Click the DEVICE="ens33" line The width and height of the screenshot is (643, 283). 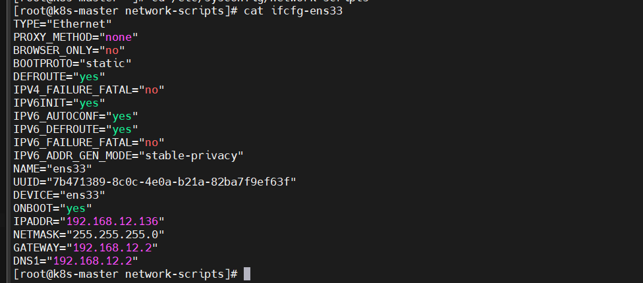coord(59,195)
